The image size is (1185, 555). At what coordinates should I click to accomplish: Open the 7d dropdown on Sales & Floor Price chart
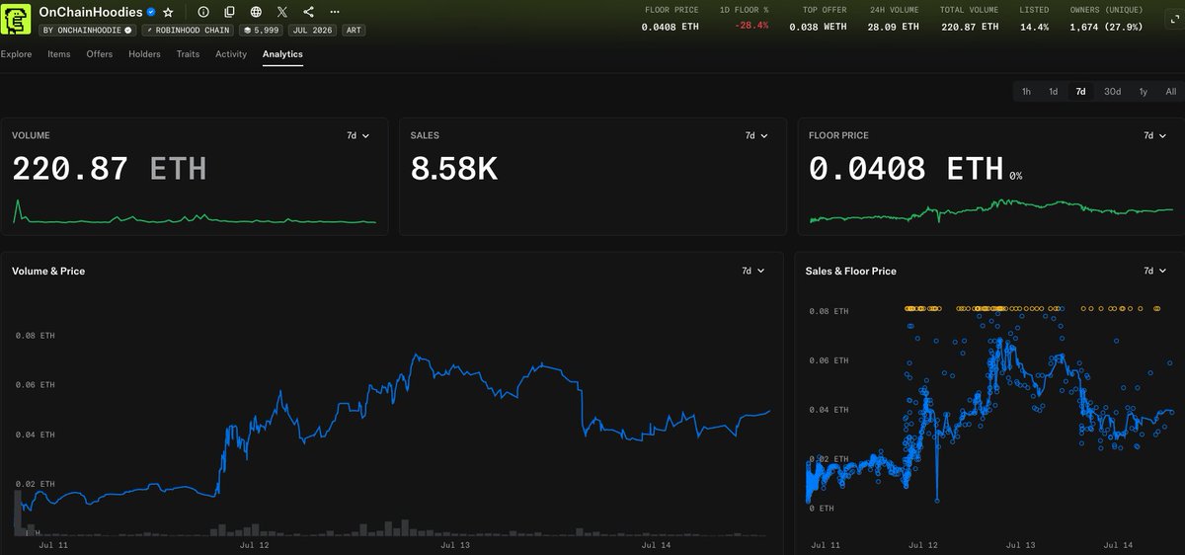point(1155,271)
